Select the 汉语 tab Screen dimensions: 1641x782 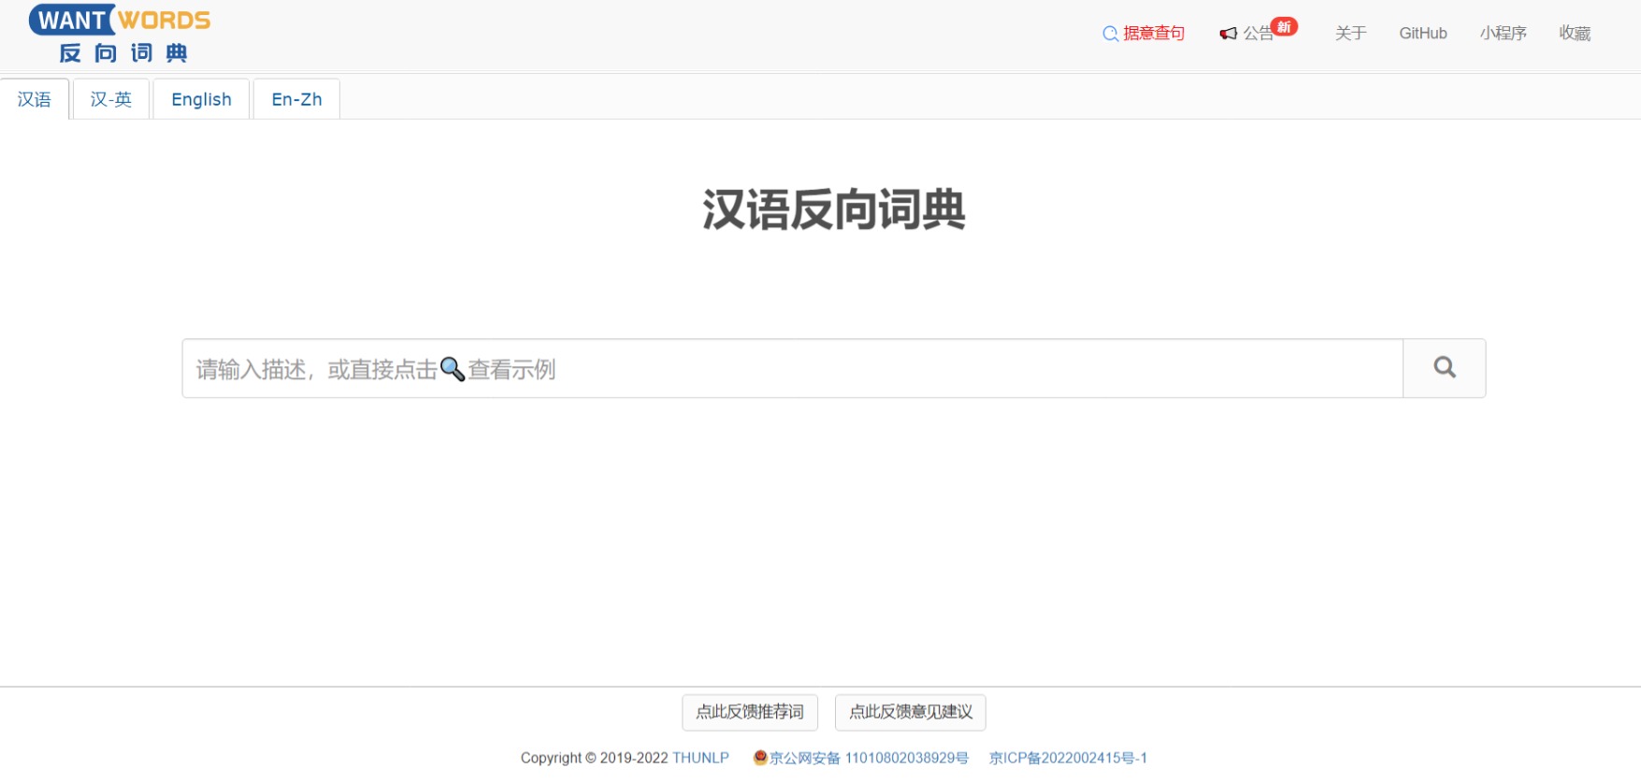(35, 99)
